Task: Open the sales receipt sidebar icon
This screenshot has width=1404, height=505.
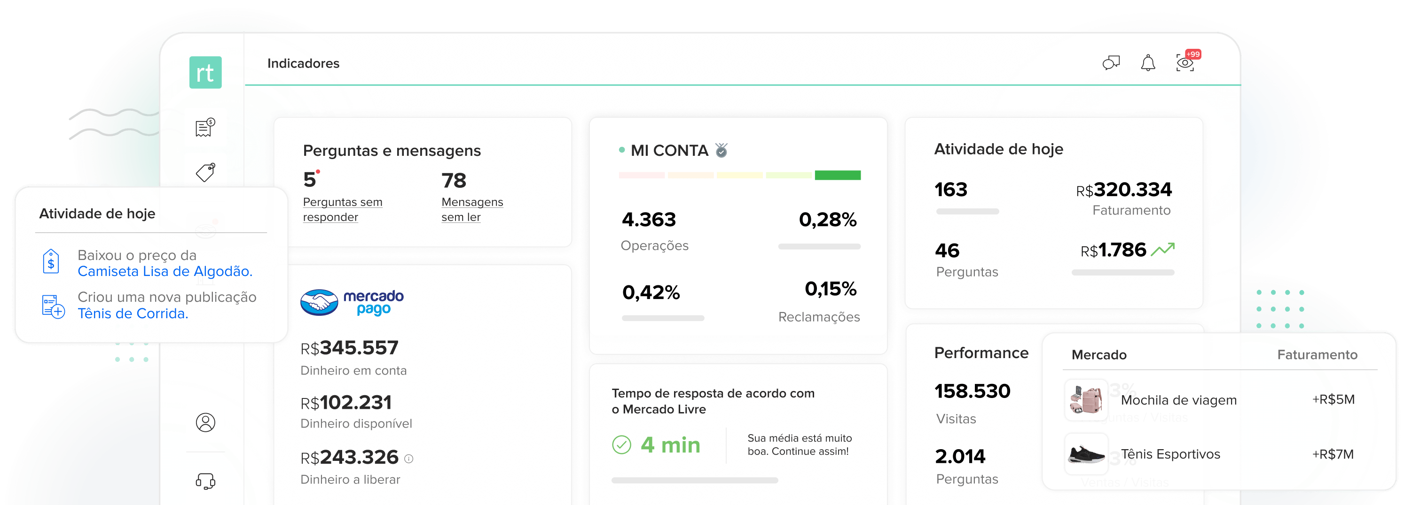Action: [x=205, y=128]
